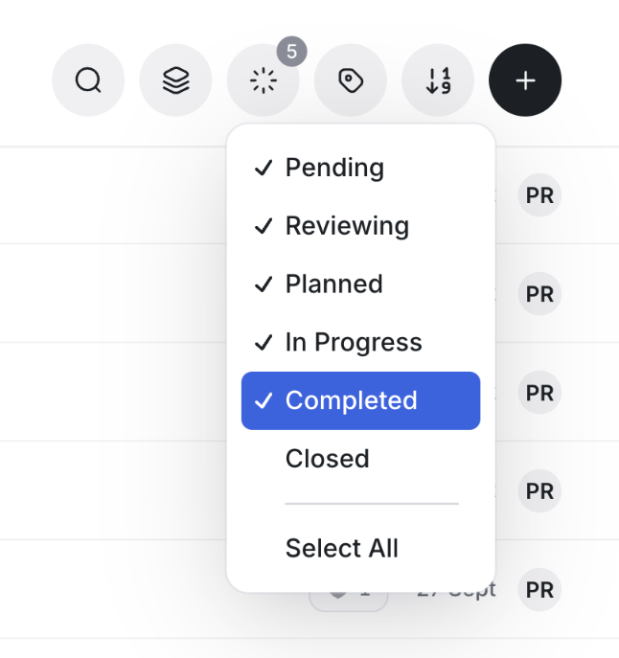Click the PR avatar in last row
The width and height of the screenshot is (619, 658).
point(539,590)
